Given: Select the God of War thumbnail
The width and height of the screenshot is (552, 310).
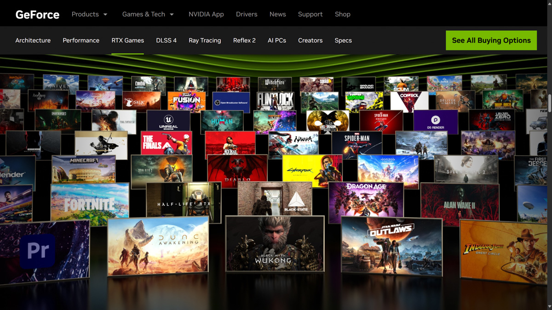Looking at the screenshot, I should click(x=421, y=143).
